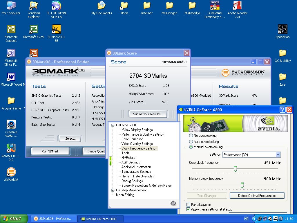297x223 pixels.
Task: Open Microsoft Excel shortcut
Action: (34, 32)
